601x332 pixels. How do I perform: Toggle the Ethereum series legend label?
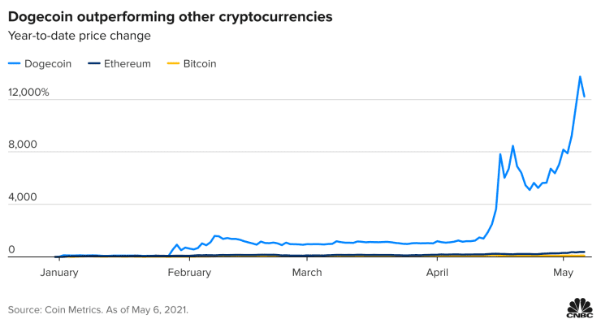pos(129,63)
